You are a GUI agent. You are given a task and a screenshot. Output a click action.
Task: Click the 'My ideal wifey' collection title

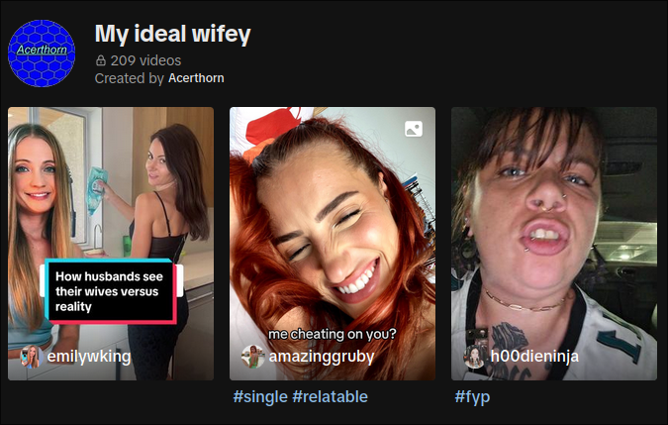pyautogui.click(x=172, y=34)
